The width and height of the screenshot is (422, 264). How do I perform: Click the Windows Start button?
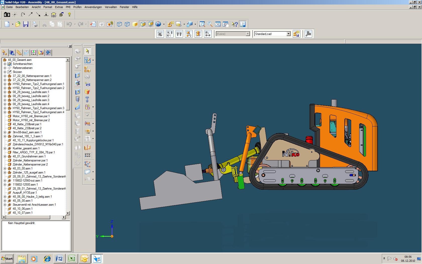pos(7,258)
